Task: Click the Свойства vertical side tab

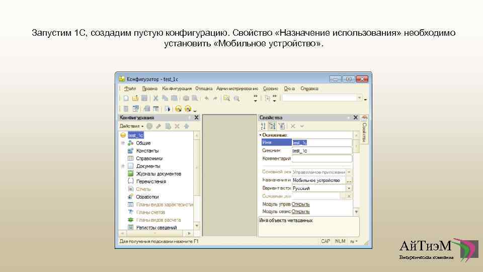Action: pos(364,129)
